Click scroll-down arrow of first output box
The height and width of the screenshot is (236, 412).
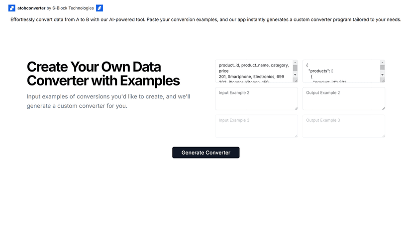382,75
